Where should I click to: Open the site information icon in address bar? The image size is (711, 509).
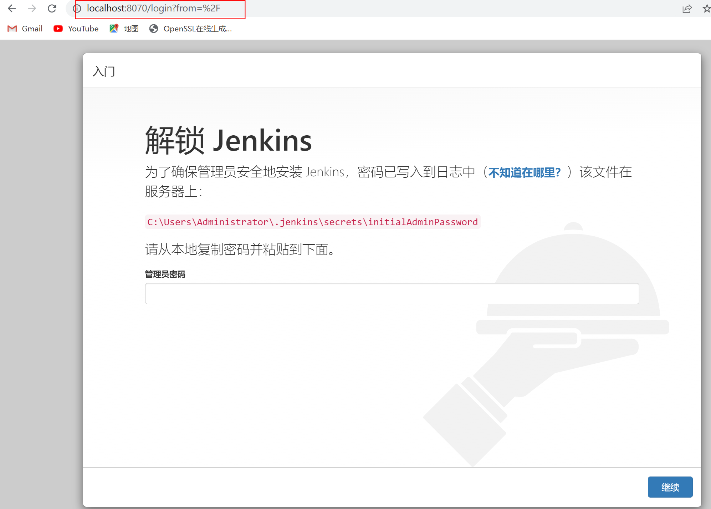click(x=78, y=9)
